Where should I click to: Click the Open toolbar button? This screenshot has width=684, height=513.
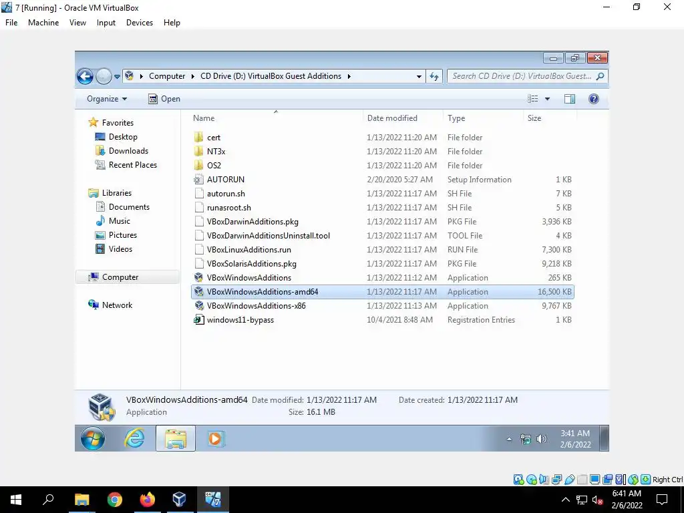[164, 99]
